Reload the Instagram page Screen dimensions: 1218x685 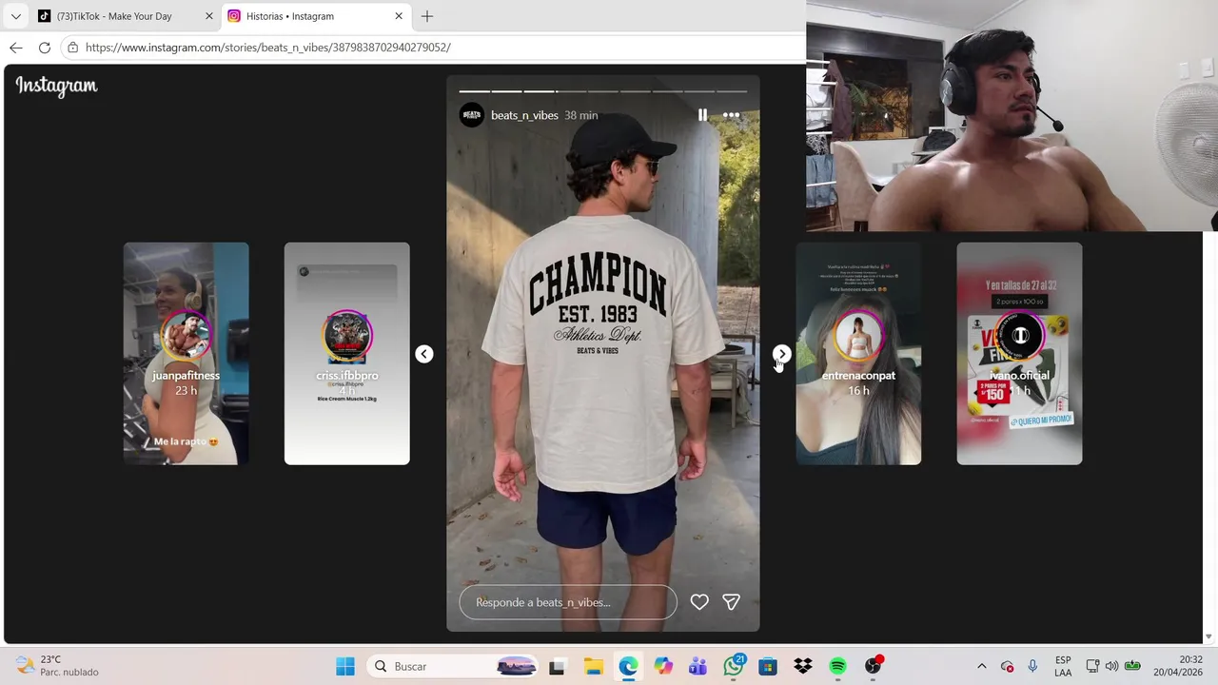[x=45, y=48]
